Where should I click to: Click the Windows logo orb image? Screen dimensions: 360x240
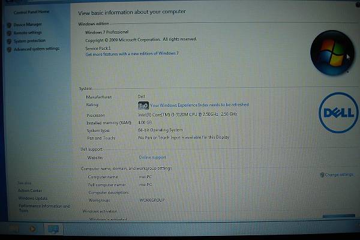tap(332, 53)
